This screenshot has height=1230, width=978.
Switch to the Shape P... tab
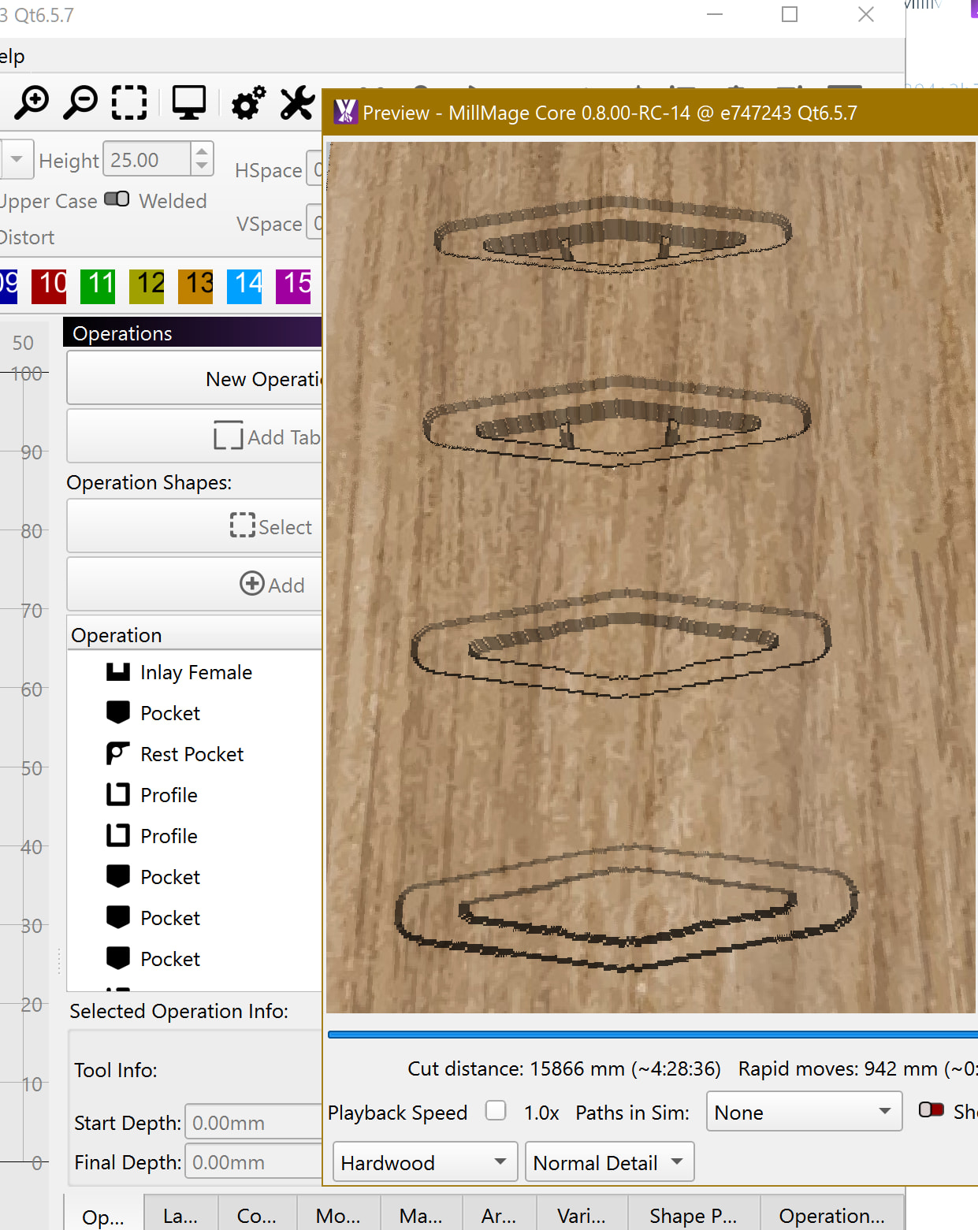click(x=693, y=1216)
